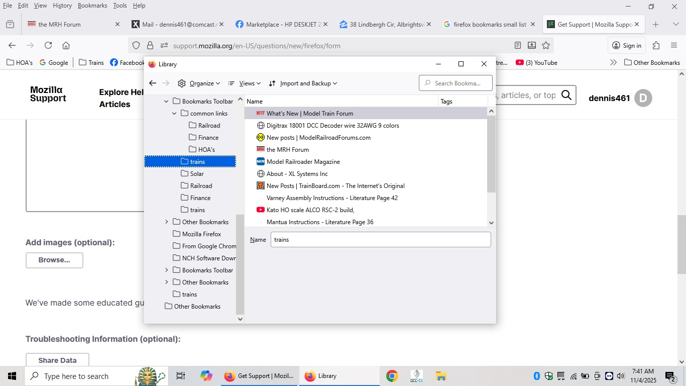
Task: Collapse the common links folder
Action: tap(174, 114)
